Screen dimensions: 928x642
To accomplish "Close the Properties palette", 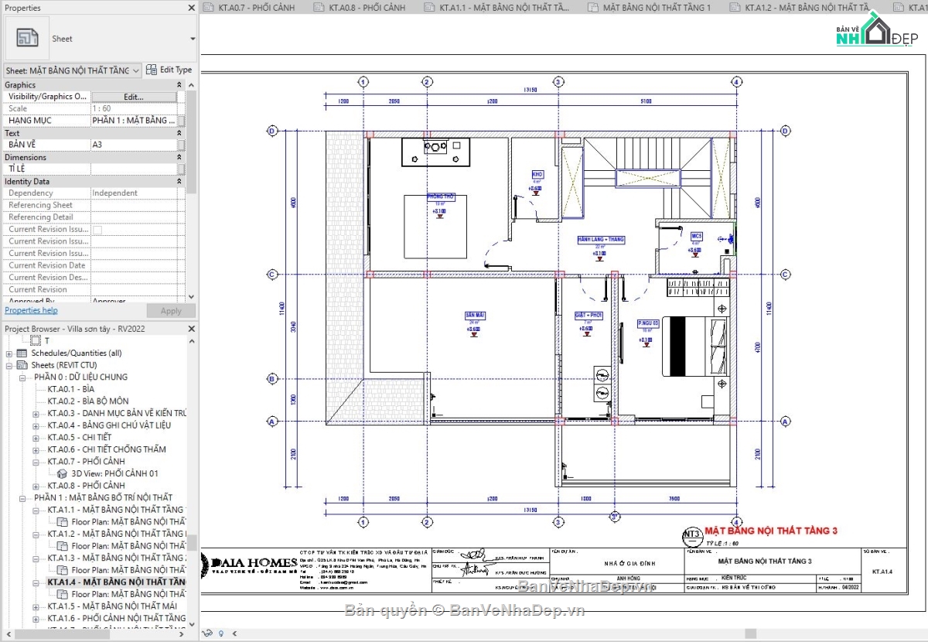I will [192, 8].
